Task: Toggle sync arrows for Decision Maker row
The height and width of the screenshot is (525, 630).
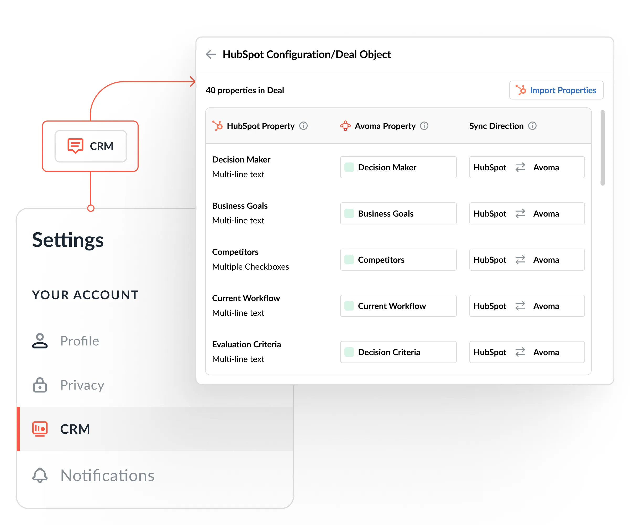Action: click(520, 167)
